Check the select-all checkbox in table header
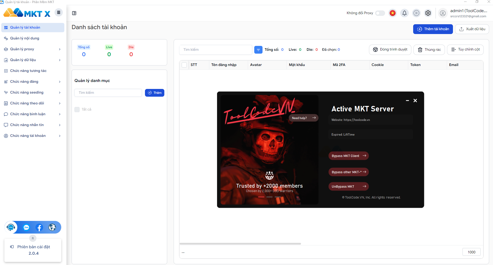 pyautogui.click(x=184, y=65)
